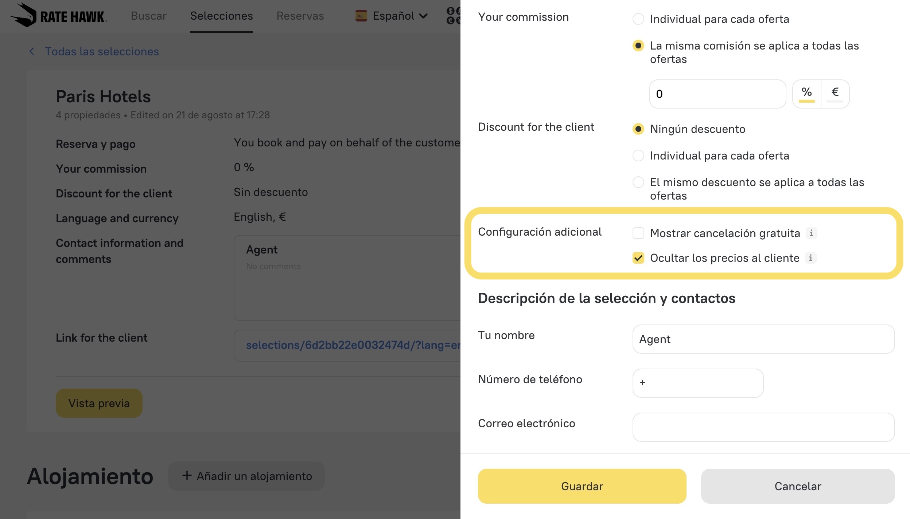Click info icon beside Ocultar los precios

coord(810,258)
